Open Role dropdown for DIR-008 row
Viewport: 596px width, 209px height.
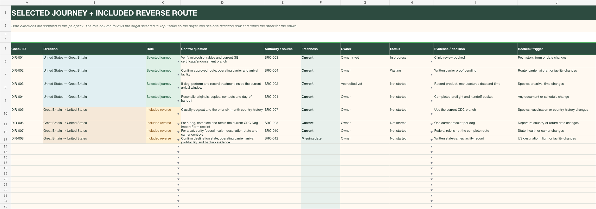tap(178, 140)
